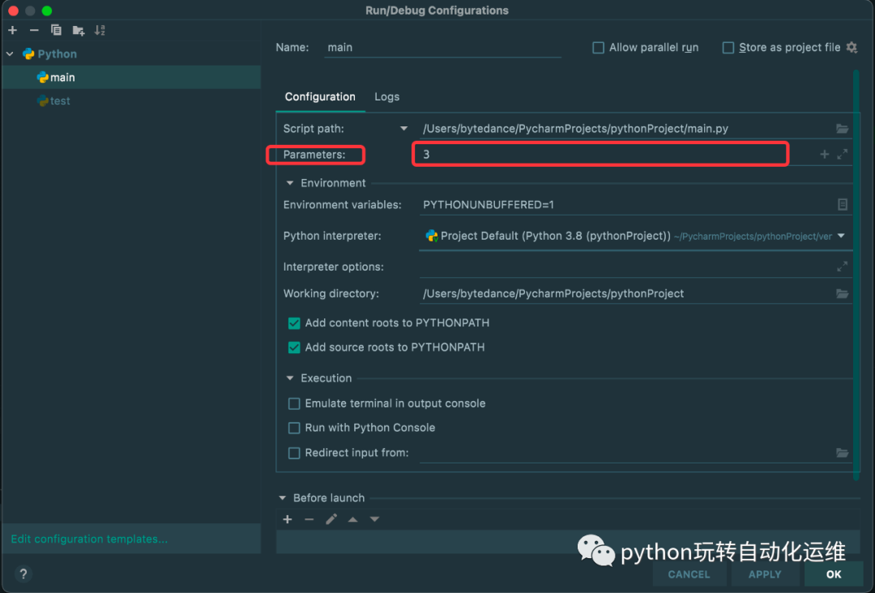Screen dimensions: 875x593
Task: Add new configuration with plus icon
Action: point(13,30)
